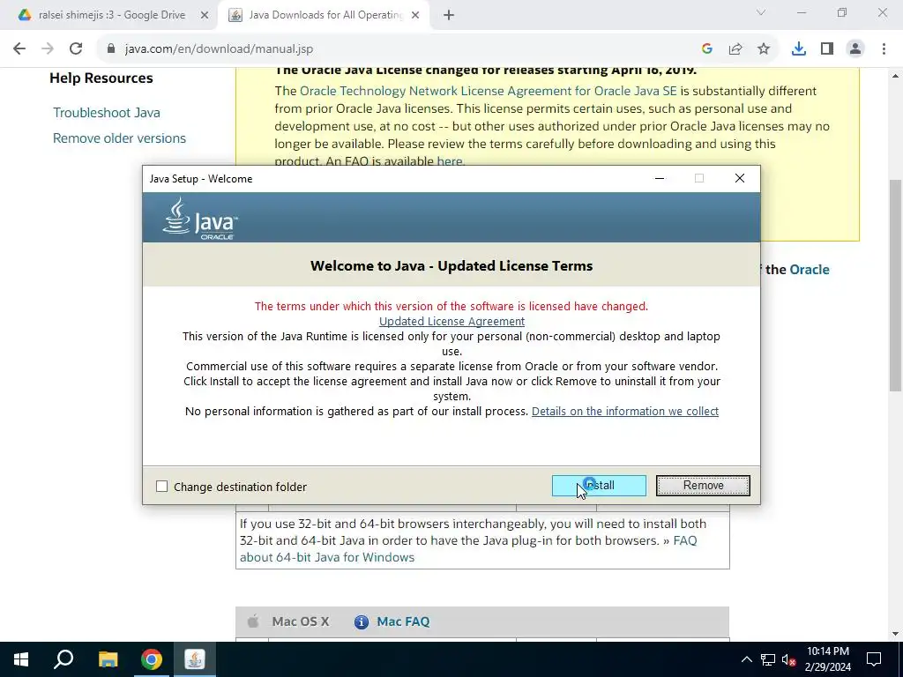Bookmark this page with star icon
This screenshot has width=903, height=677.
764,49
